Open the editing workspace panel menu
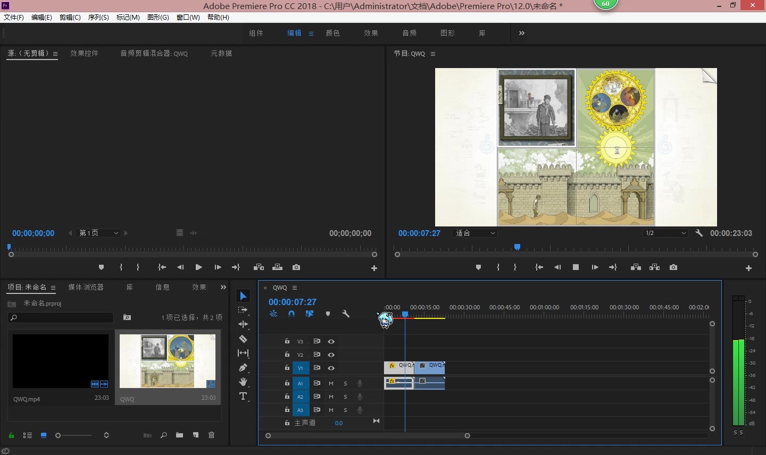 tap(311, 33)
